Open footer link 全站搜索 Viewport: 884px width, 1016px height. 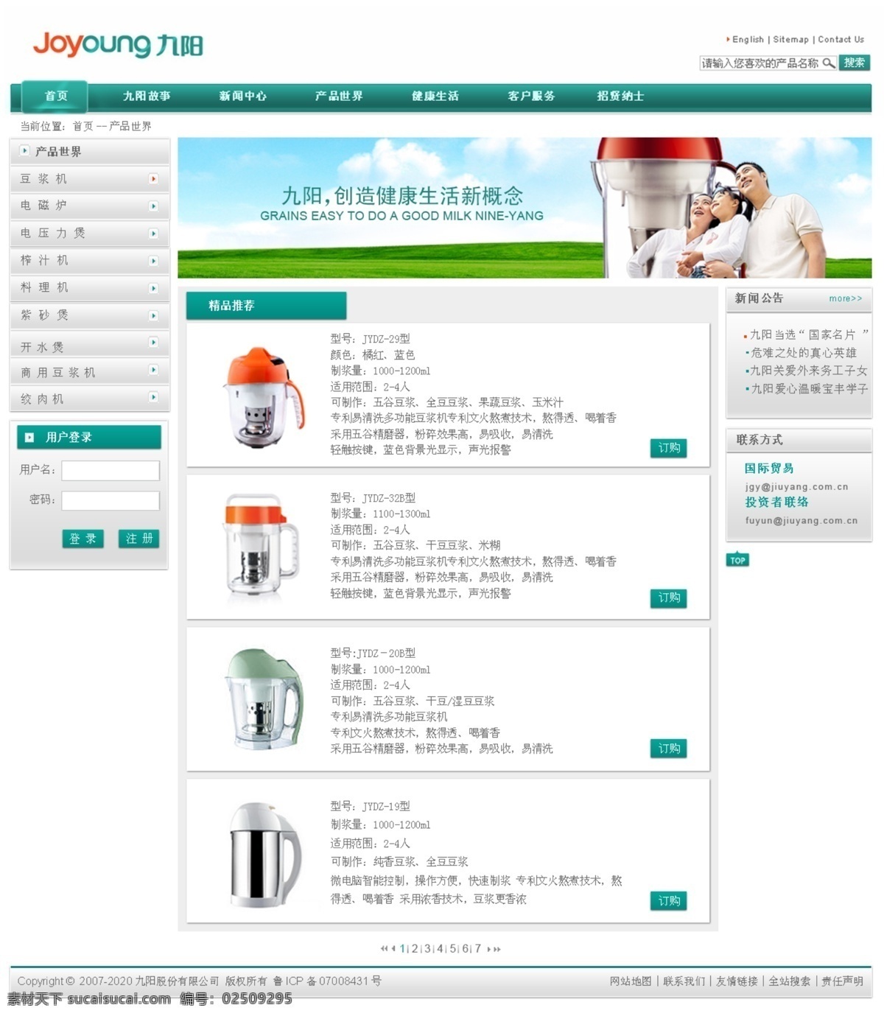[789, 981]
